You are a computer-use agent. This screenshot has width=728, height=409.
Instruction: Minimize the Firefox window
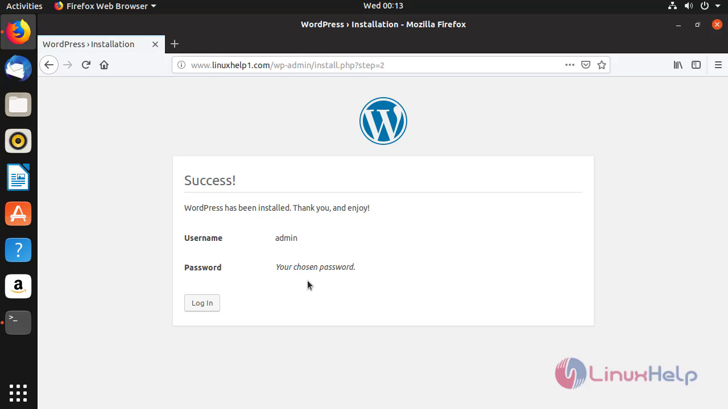(x=678, y=24)
